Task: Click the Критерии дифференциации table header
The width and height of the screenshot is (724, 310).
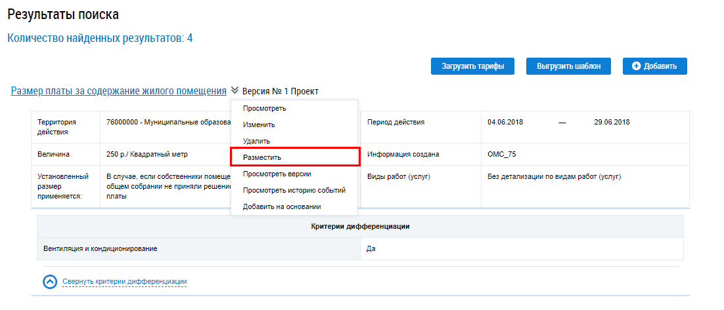Action: coord(360,227)
